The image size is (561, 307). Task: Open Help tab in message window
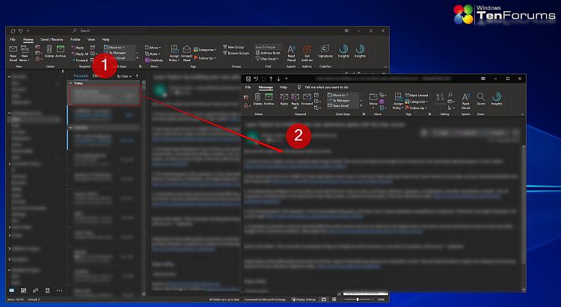point(283,87)
